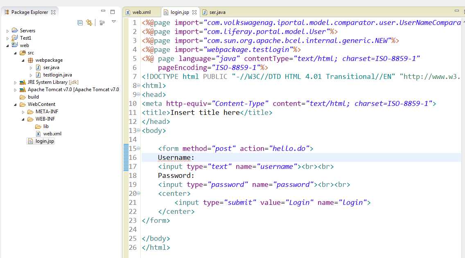Collapse the WEB-INF folder node

[23, 119]
